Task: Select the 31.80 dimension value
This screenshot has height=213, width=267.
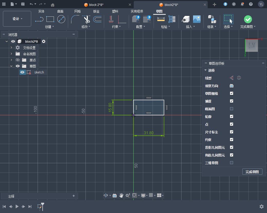Action: pyautogui.click(x=149, y=133)
